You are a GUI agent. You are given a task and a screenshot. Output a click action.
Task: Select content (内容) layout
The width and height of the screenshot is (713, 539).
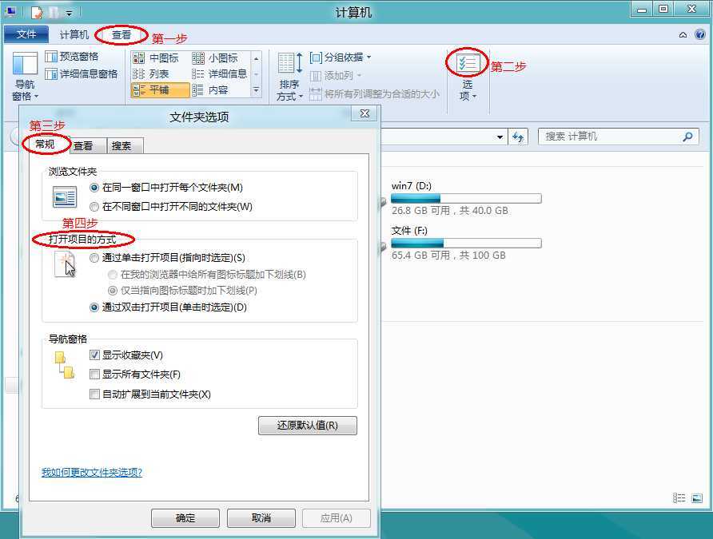coord(210,90)
